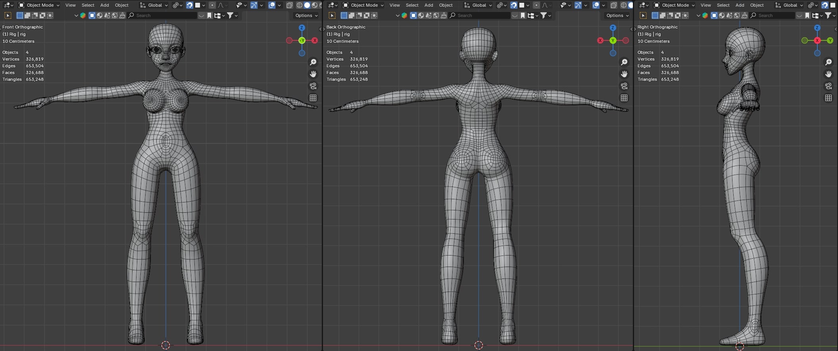Image resolution: width=838 pixels, height=351 pixels.
Task: Open the Add menu in Back viewport
Action: 429,5
